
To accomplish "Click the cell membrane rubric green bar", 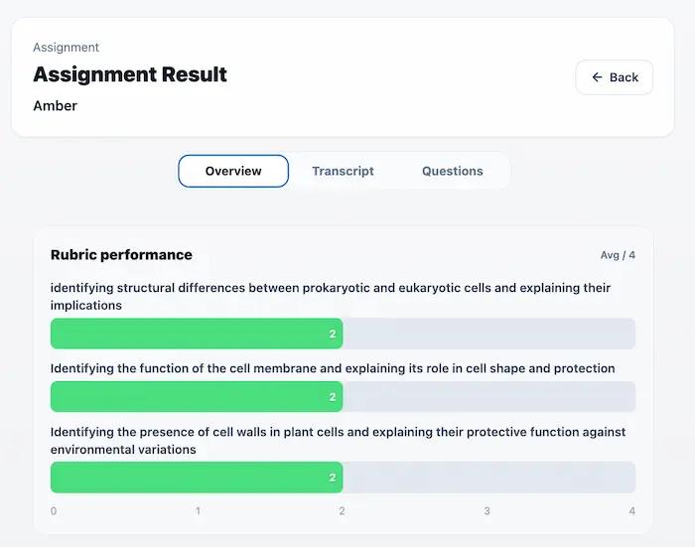I will pyautogui.click(x=197, y=397).
